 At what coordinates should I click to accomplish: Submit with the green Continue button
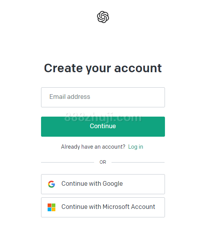pos(103,127)
